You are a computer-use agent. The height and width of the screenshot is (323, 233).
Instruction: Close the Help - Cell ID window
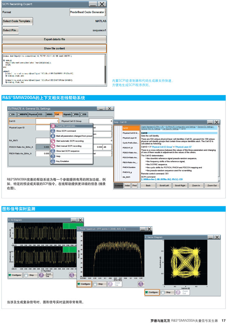pyautogui.click(x=217, y=122)
